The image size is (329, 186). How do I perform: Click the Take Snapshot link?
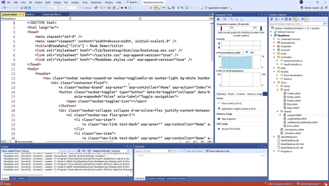tap(229, 119)
